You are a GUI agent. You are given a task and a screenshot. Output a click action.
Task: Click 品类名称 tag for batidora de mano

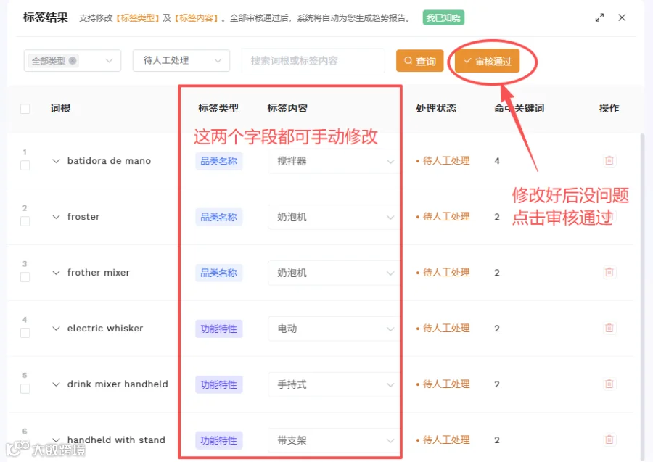pyautogui.click(x=218, y=161)
